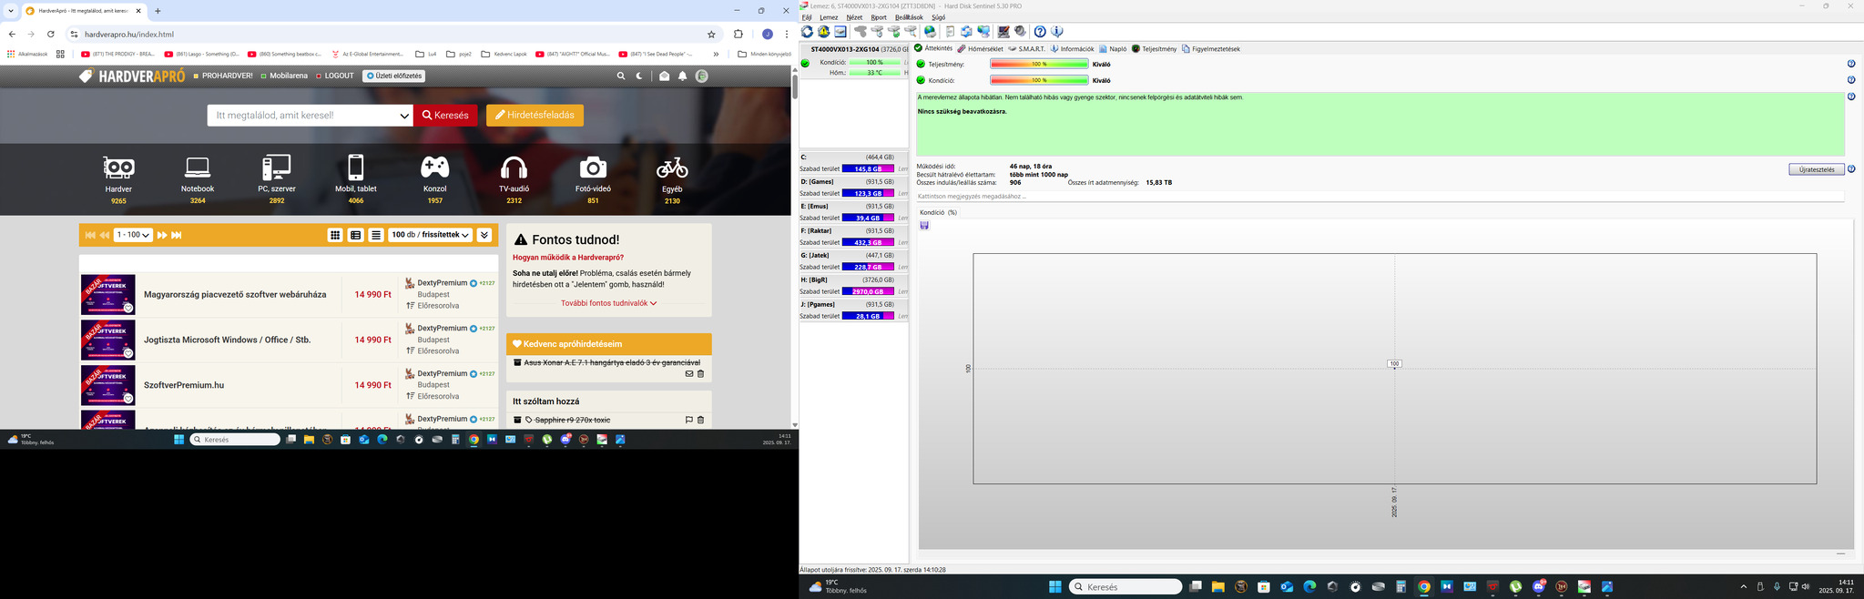This screenshot has height=599, width=1864.
Task: Open the 1 - 100 page range dropdown
Action: [133, 235]
